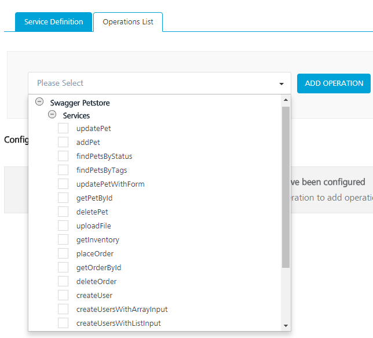
Task: Click the createUsersWithArrayInput operation label
Action: coord(122,310)
